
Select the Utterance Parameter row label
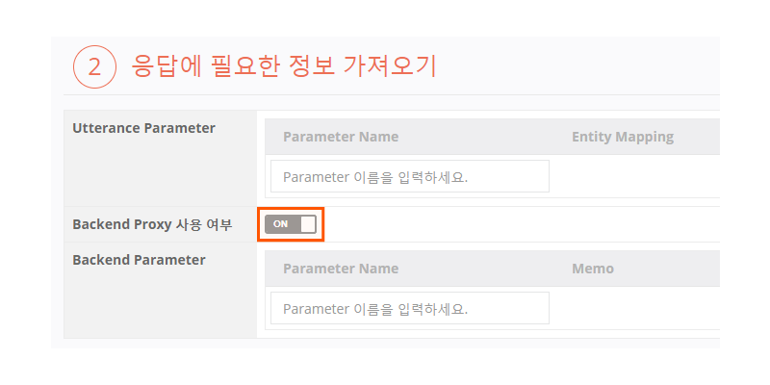pos(143,128)
